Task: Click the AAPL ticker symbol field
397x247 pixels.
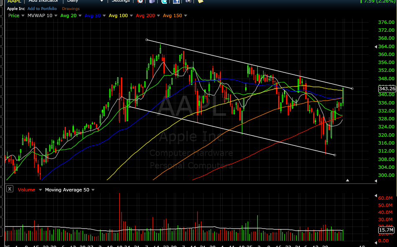Action: click(14, 1)
